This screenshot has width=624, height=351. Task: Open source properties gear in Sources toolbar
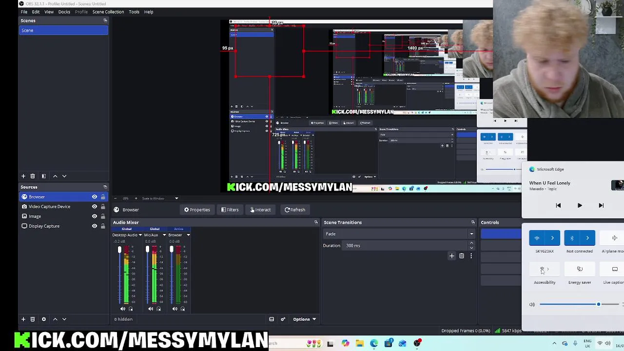(43, 319)
